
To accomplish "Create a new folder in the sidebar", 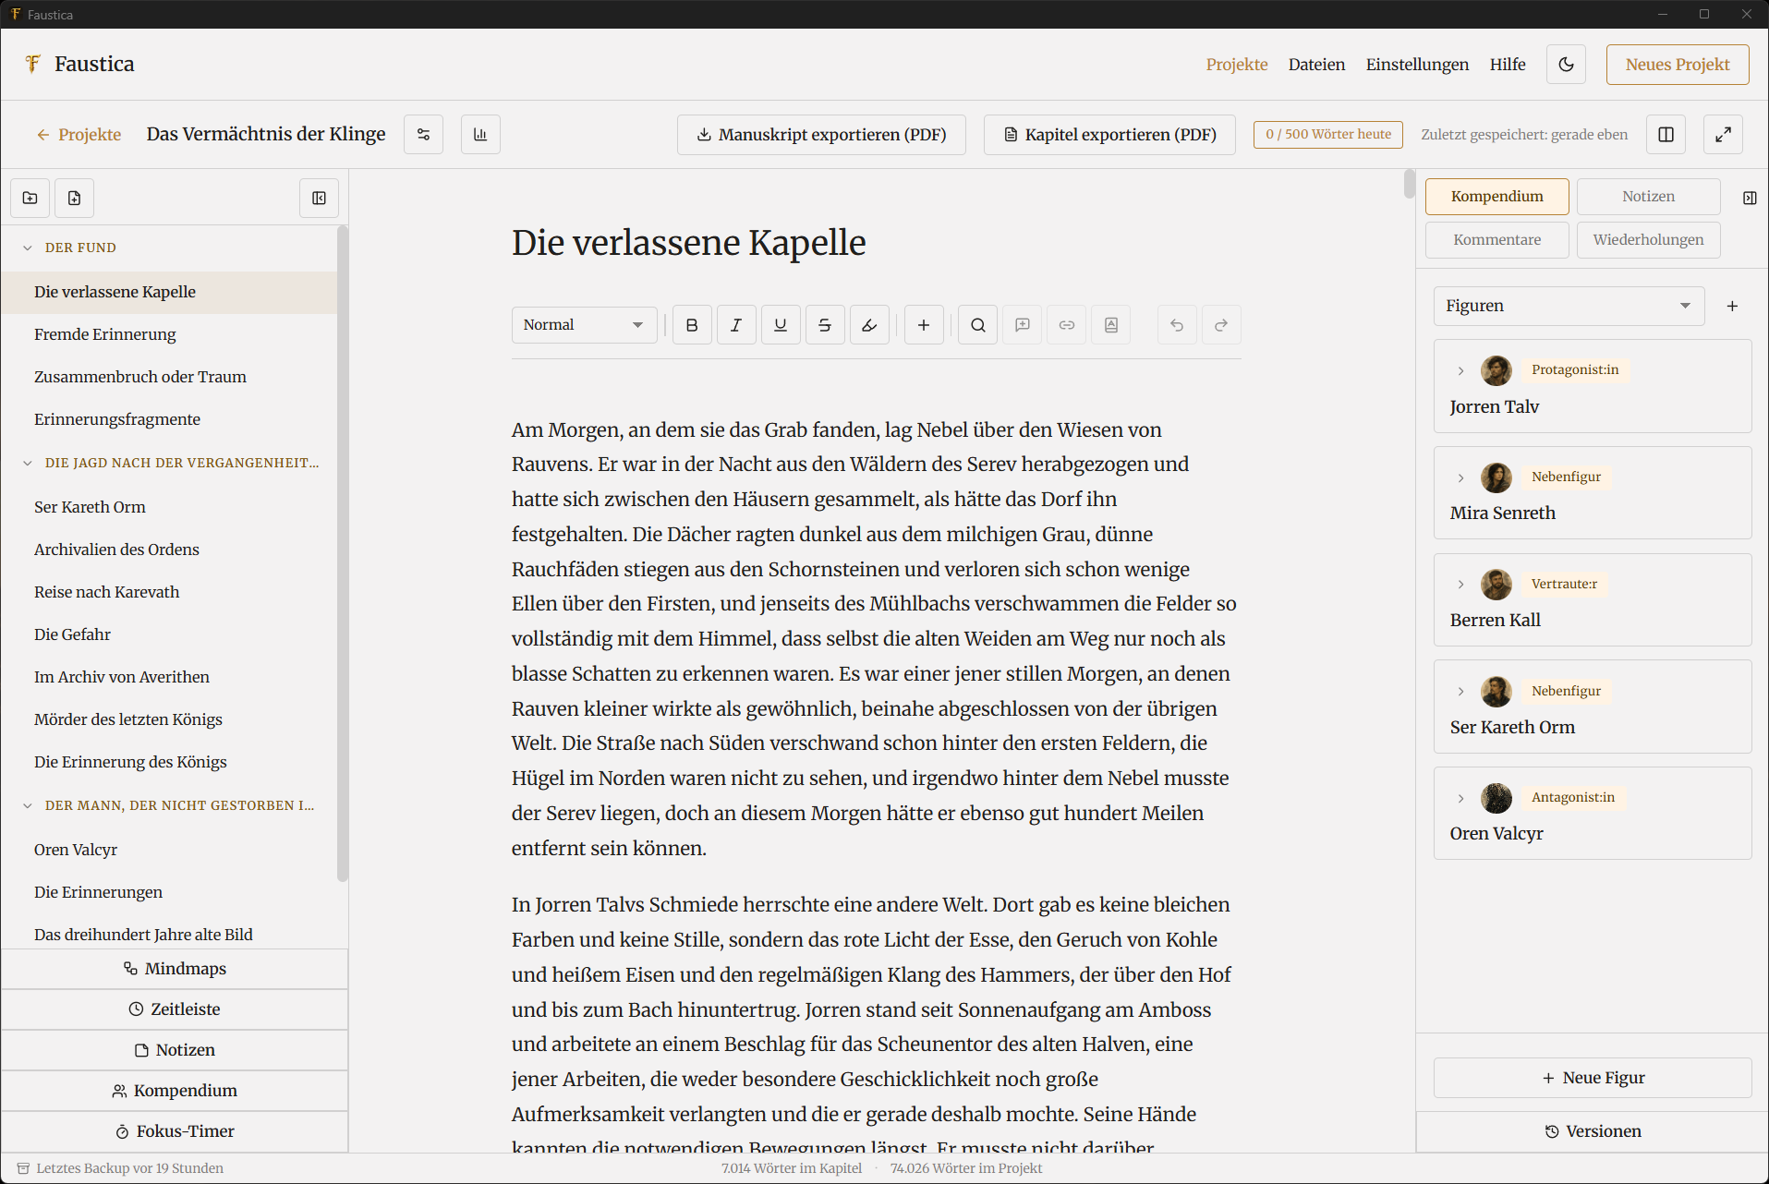I will pos(30,199).
